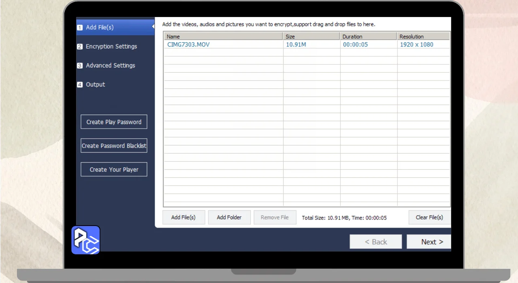Clear all files with Clear File(s)
The width and height of the screenshot is (518, 283).
click(x=429, y=217)
